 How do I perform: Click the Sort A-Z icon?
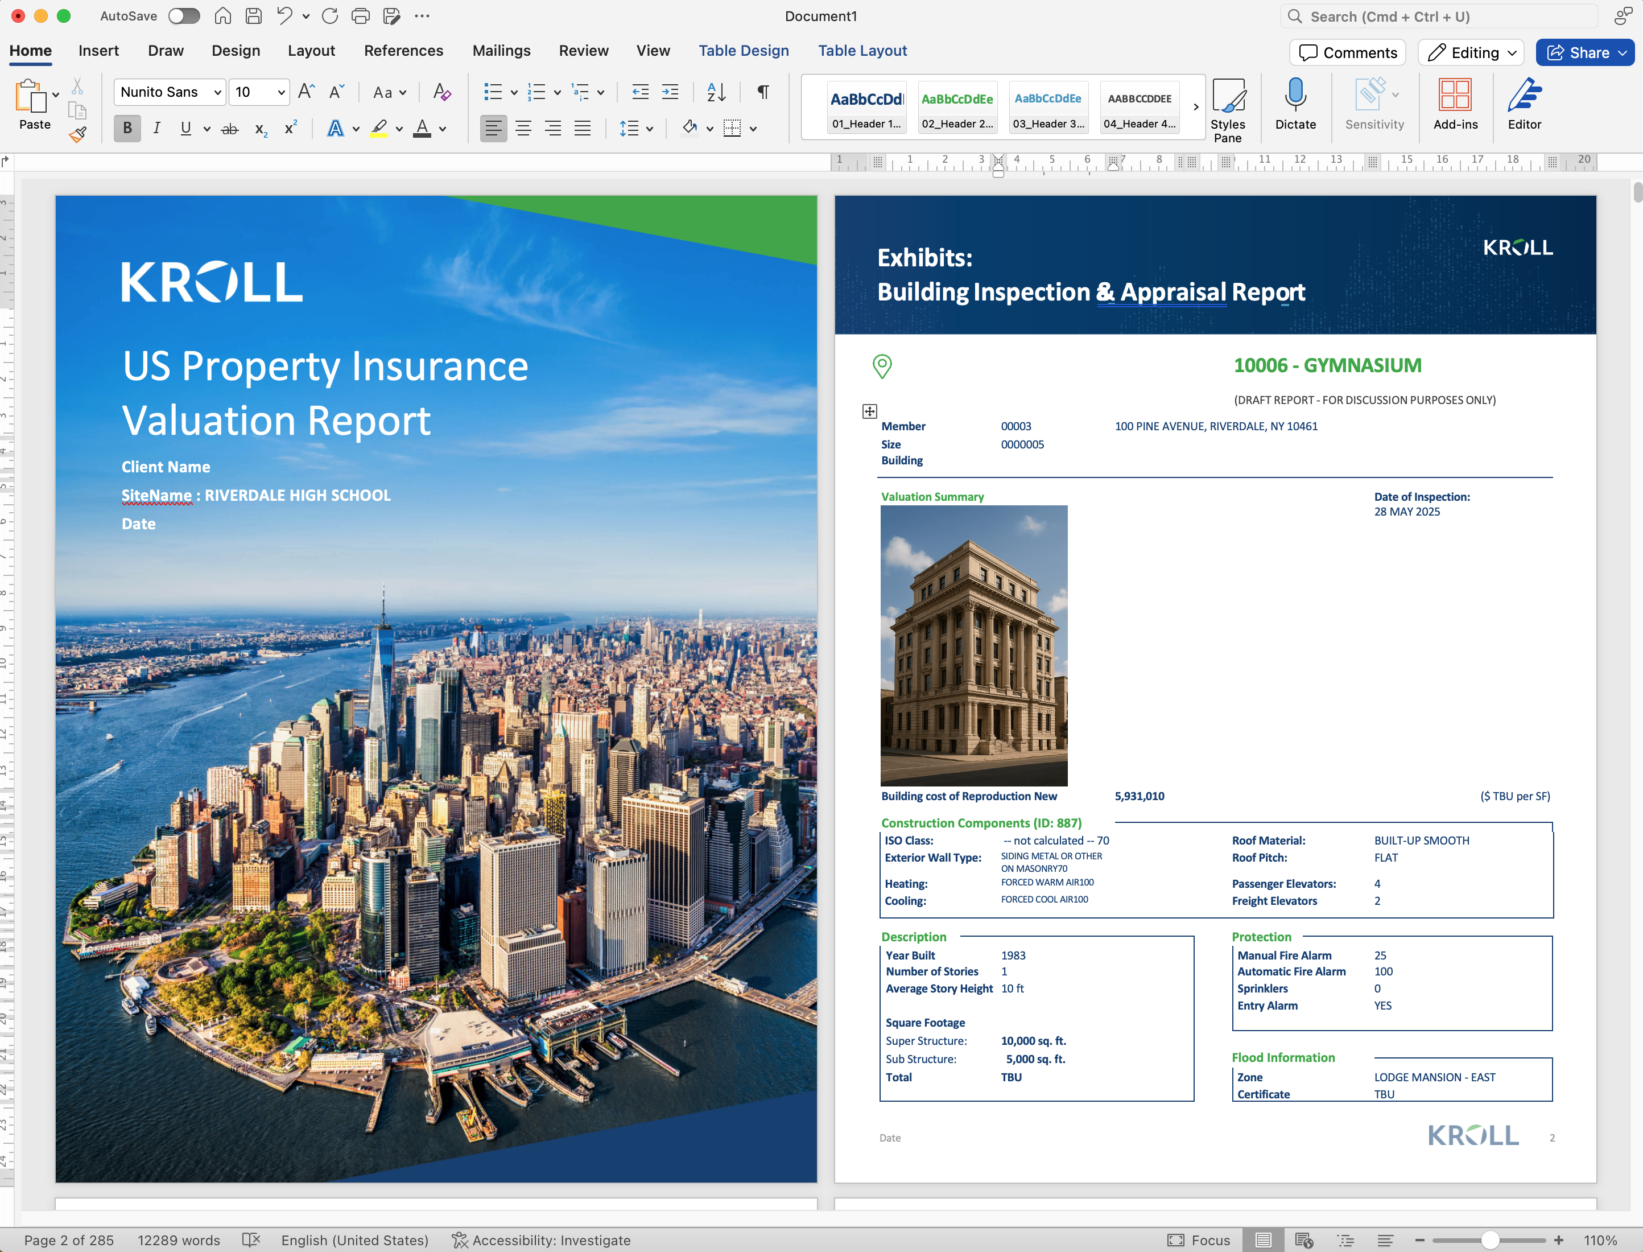point(716,92)
